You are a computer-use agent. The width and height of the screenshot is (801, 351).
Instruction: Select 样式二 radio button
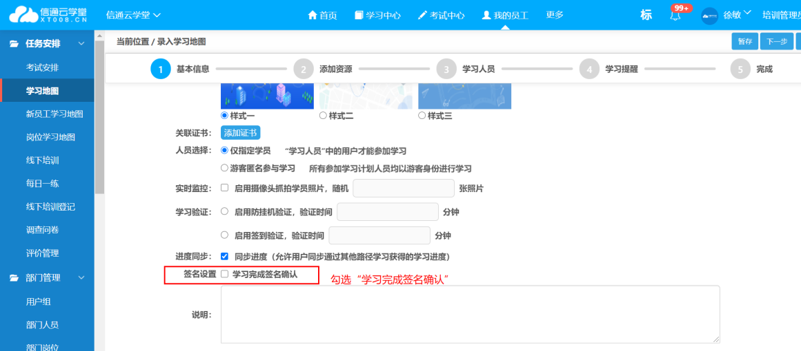[323, 116]
